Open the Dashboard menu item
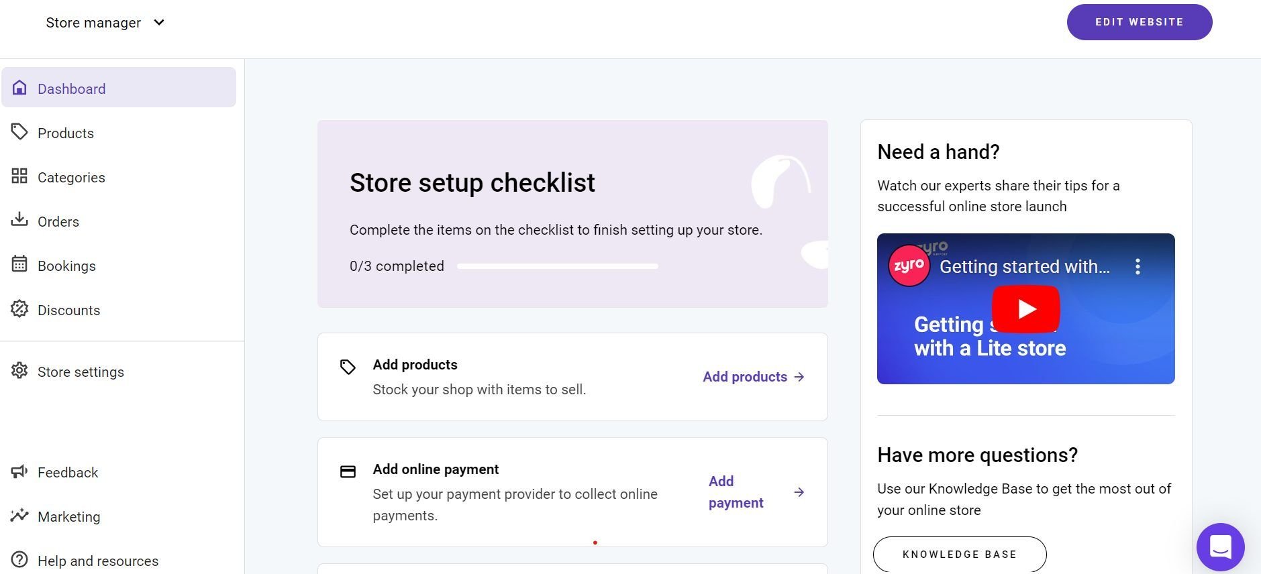1261x574 pixels. pos(119,87)
